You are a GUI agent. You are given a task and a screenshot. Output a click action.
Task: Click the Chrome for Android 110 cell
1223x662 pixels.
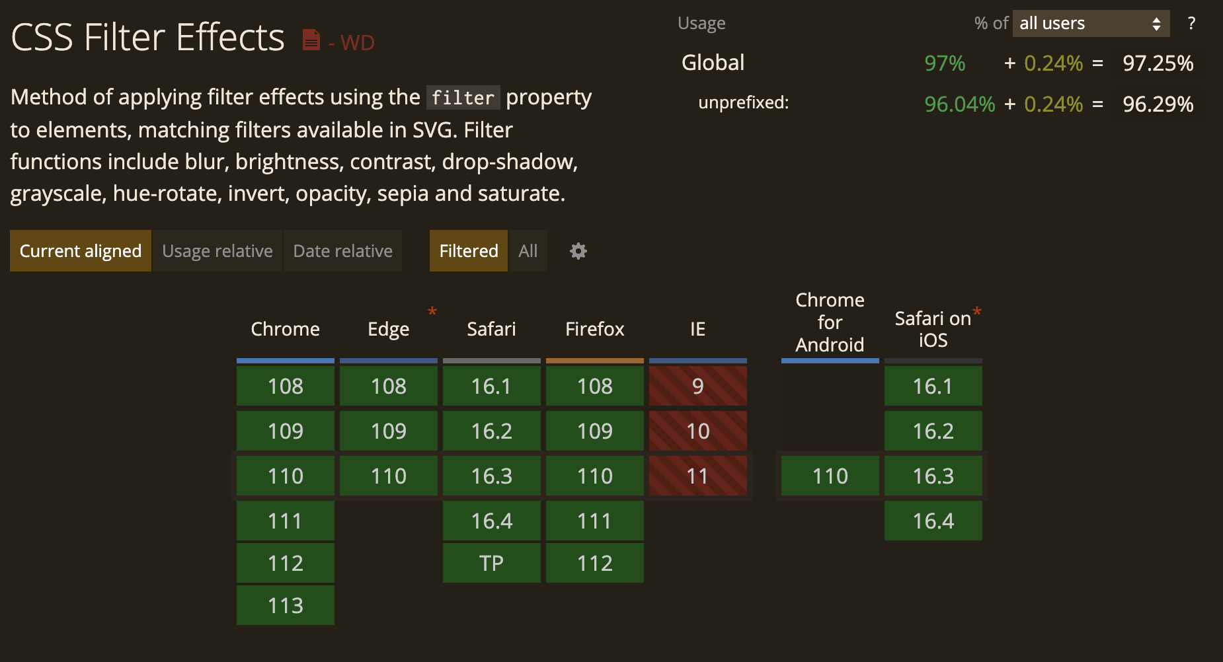(830, 476)
